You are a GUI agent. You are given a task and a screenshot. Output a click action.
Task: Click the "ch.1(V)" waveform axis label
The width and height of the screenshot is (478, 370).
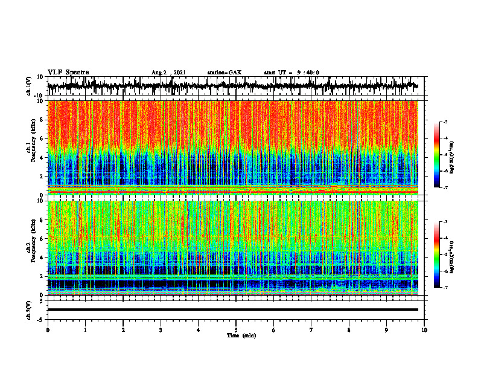point(29,86)
